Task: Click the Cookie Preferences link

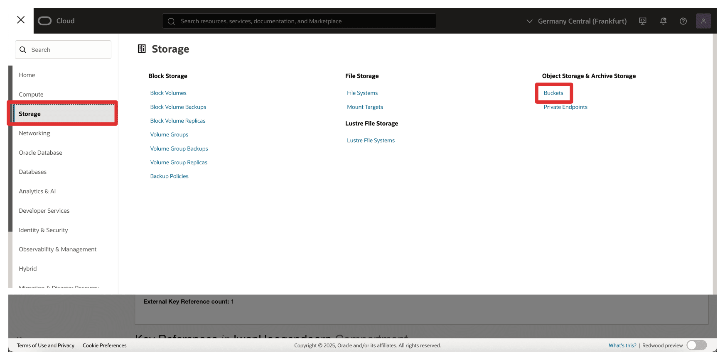Action: click(105, 345)
